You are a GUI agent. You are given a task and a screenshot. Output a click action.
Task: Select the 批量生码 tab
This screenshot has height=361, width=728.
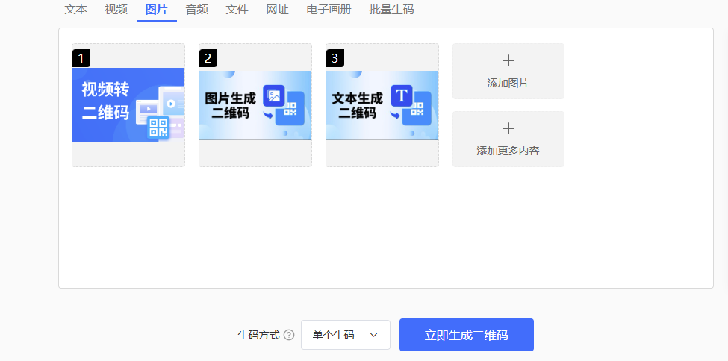[x=391, y=10]
